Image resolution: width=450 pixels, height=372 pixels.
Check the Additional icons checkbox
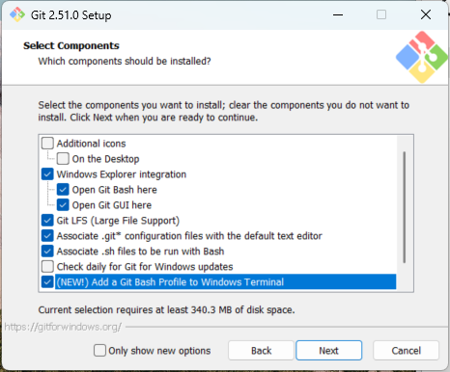(47, 144)
